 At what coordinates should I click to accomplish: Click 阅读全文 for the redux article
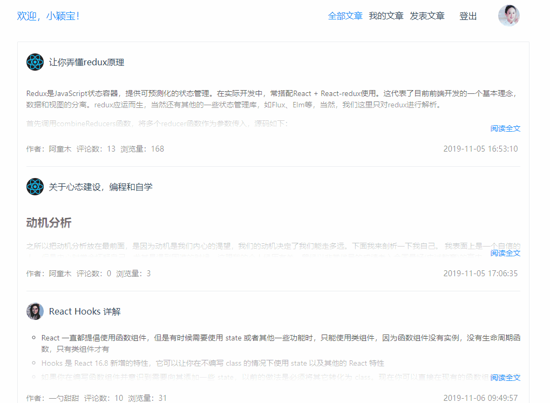click(x=505, y=128)
